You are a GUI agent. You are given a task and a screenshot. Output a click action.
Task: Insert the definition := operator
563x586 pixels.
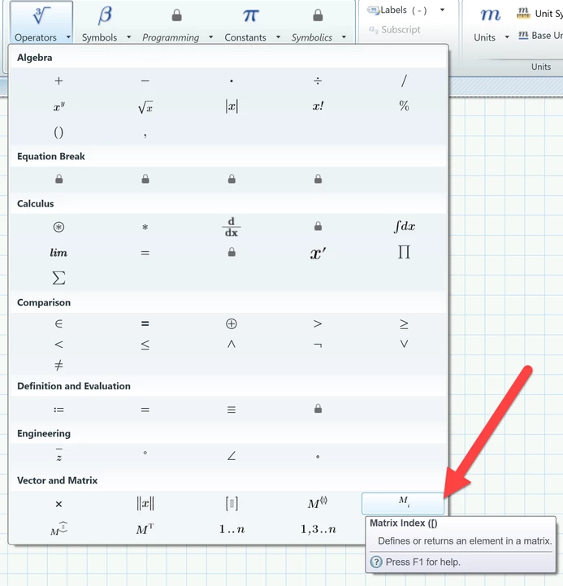[58, 410]
